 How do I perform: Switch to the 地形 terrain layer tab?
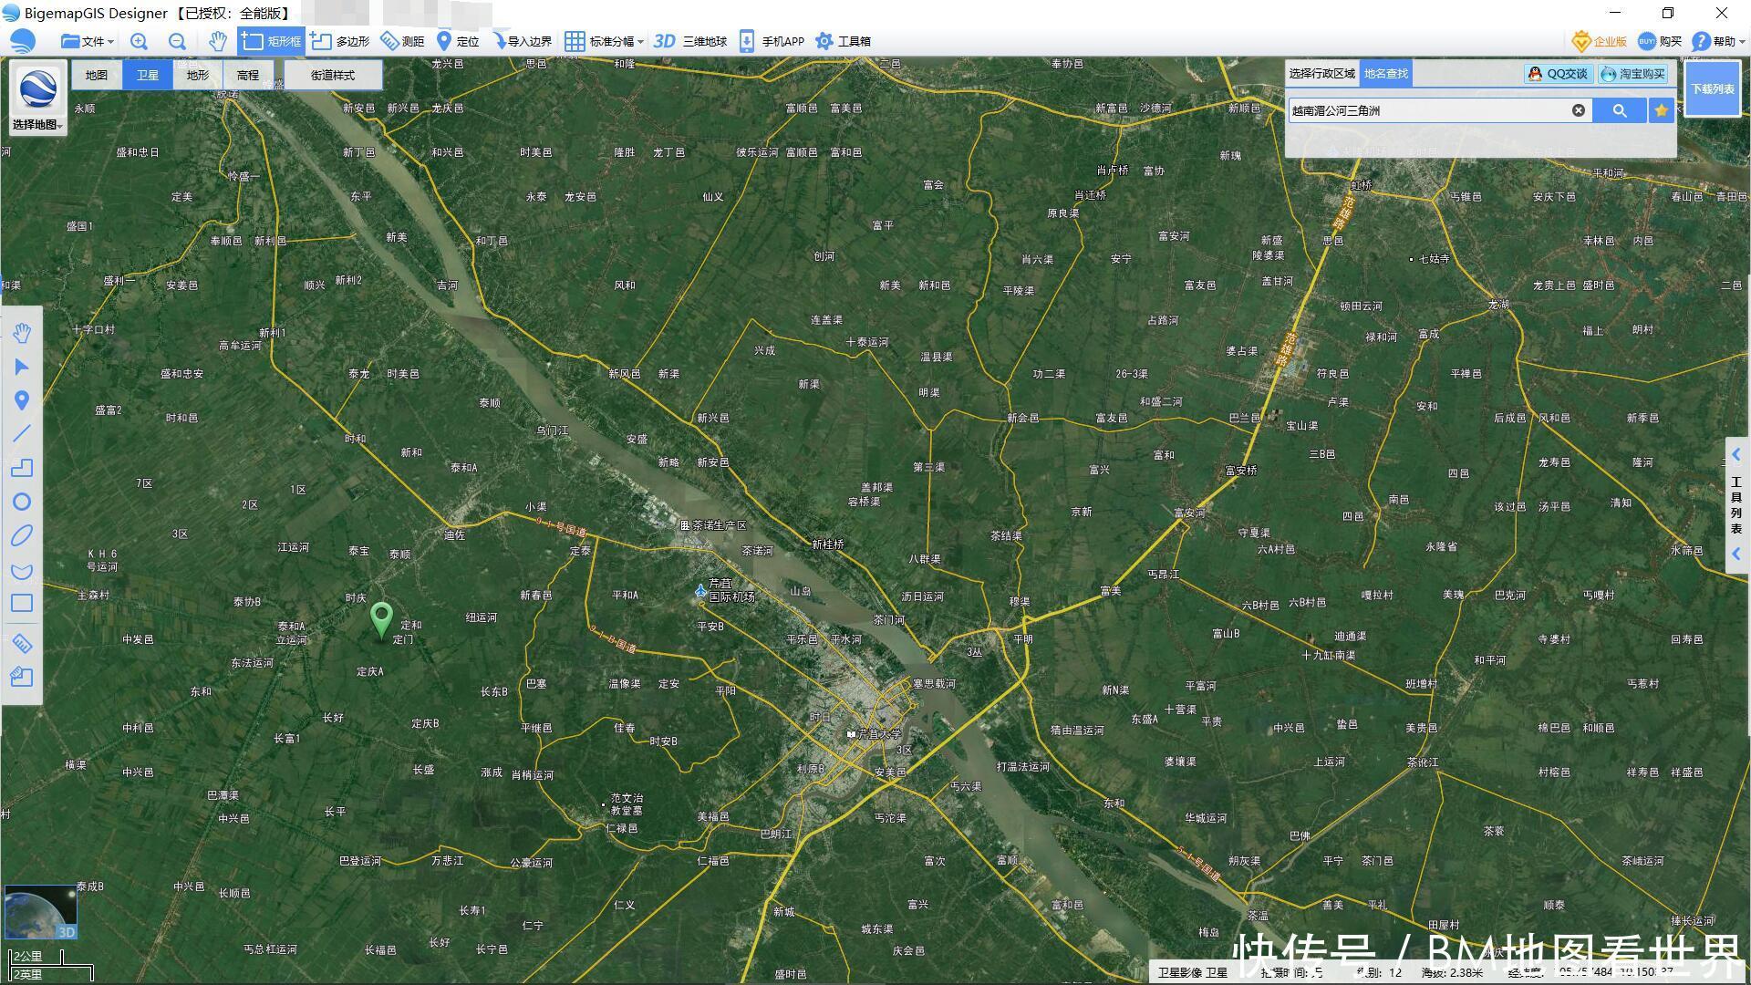(198, 75)
